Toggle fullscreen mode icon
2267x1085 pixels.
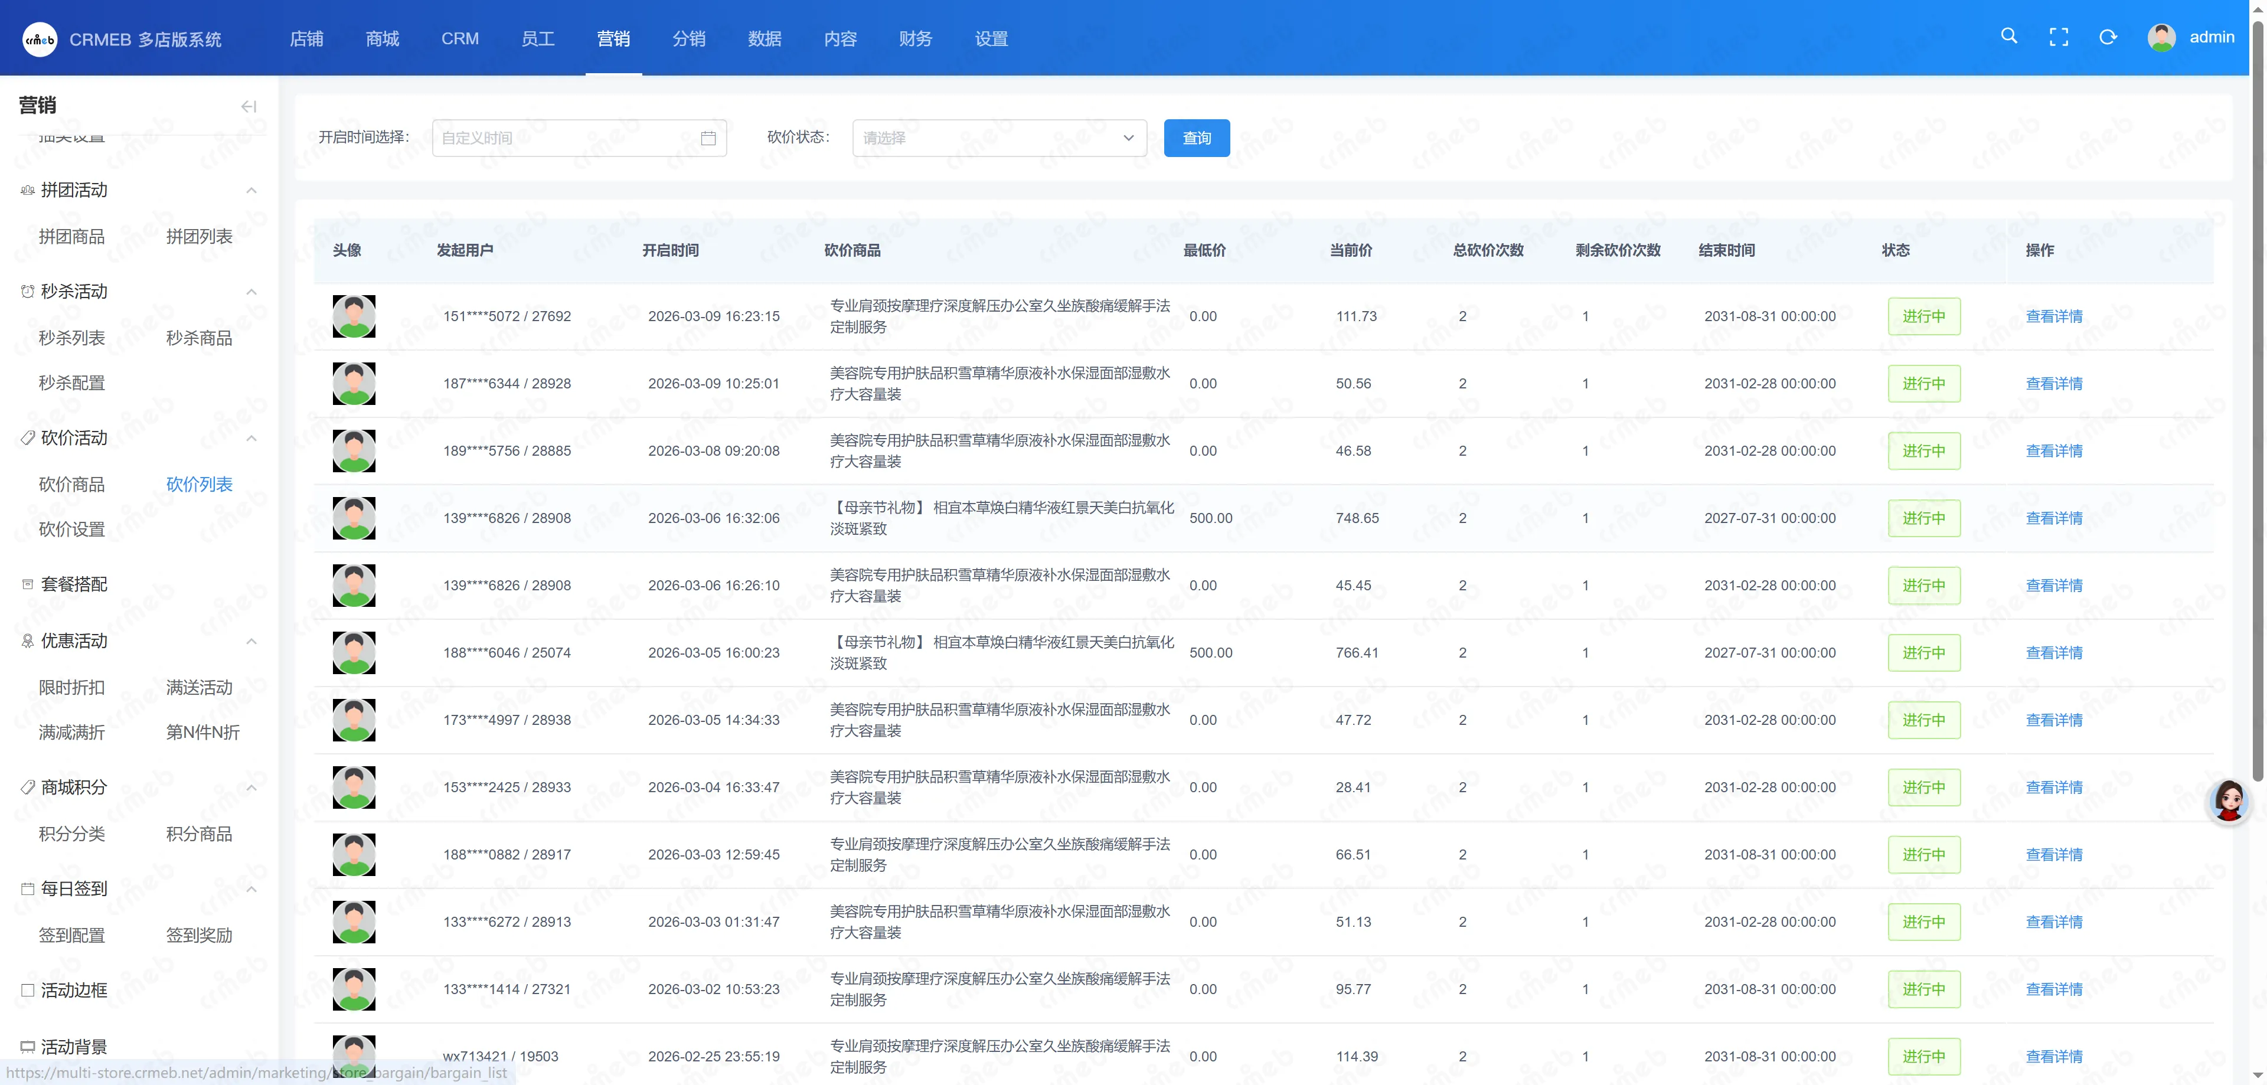pyautogui.click(x=2059, y=37)
